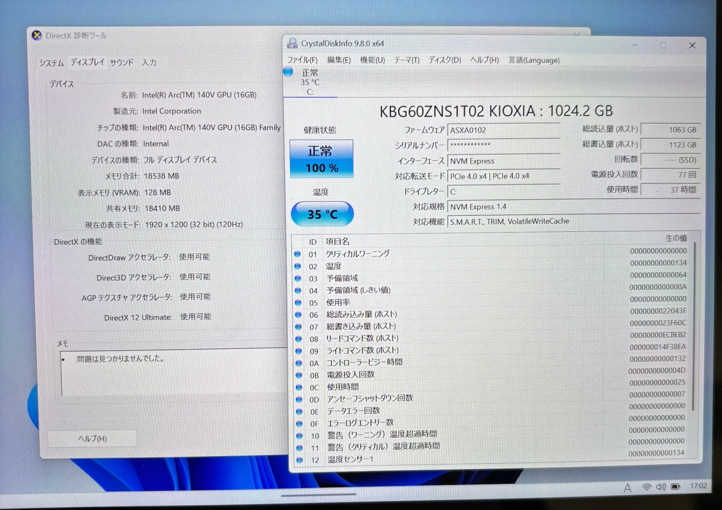This screenshot has width=722, height=510.
Task: Click the 17:02 clock in the taskbar
Action: click(699, 486)
